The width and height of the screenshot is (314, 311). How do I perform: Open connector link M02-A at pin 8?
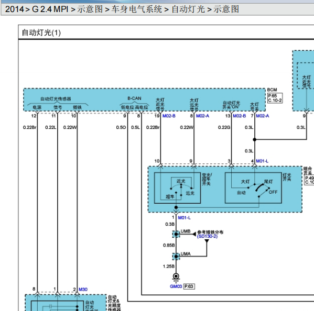[202, 116]
